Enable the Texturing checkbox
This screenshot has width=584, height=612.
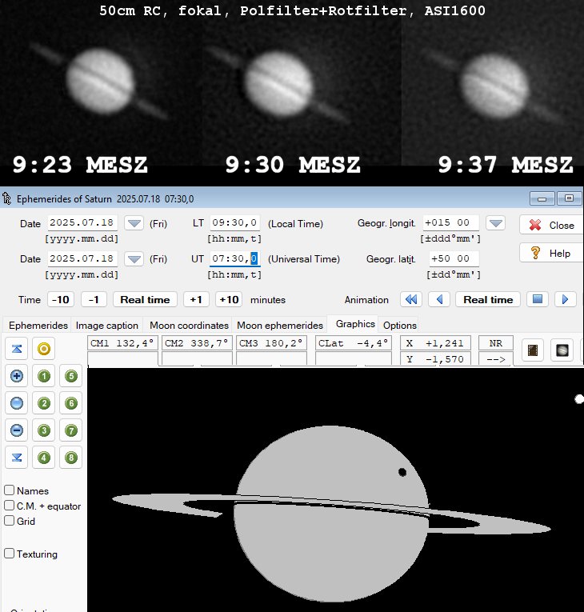10,553
